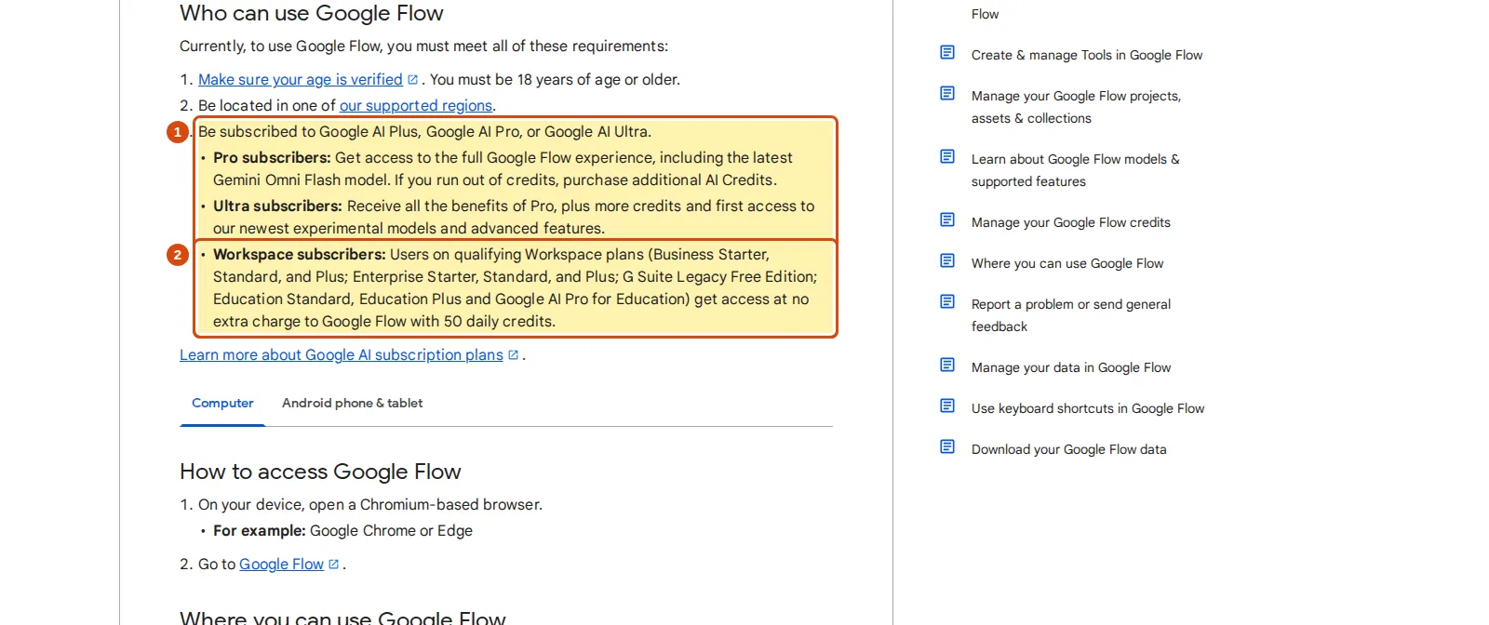Click article icon beside Where you can use Flow
The width and height of the screenshot is (1489, 625).
click(x=947, y=260)
